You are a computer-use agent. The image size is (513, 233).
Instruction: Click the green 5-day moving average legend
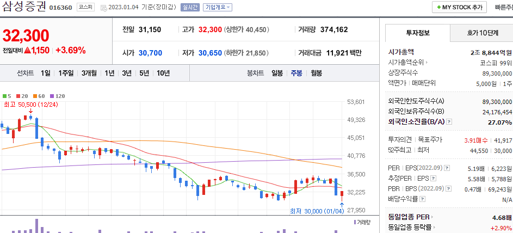[x=7, y=96]
